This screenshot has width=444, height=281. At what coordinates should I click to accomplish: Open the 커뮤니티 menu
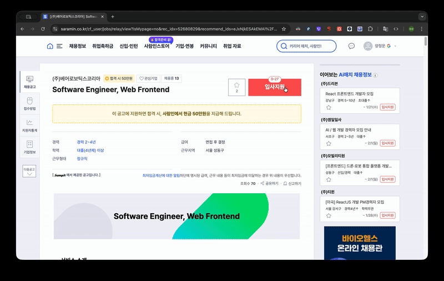[208, 46]
